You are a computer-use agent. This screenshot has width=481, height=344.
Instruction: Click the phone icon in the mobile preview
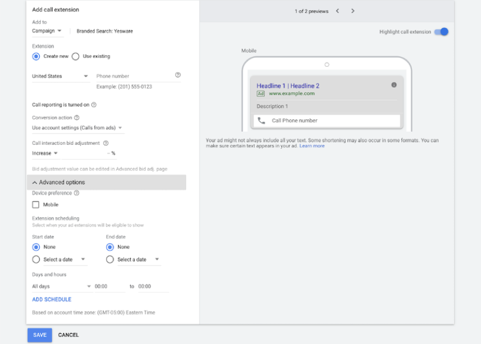[x=262, y=120]
